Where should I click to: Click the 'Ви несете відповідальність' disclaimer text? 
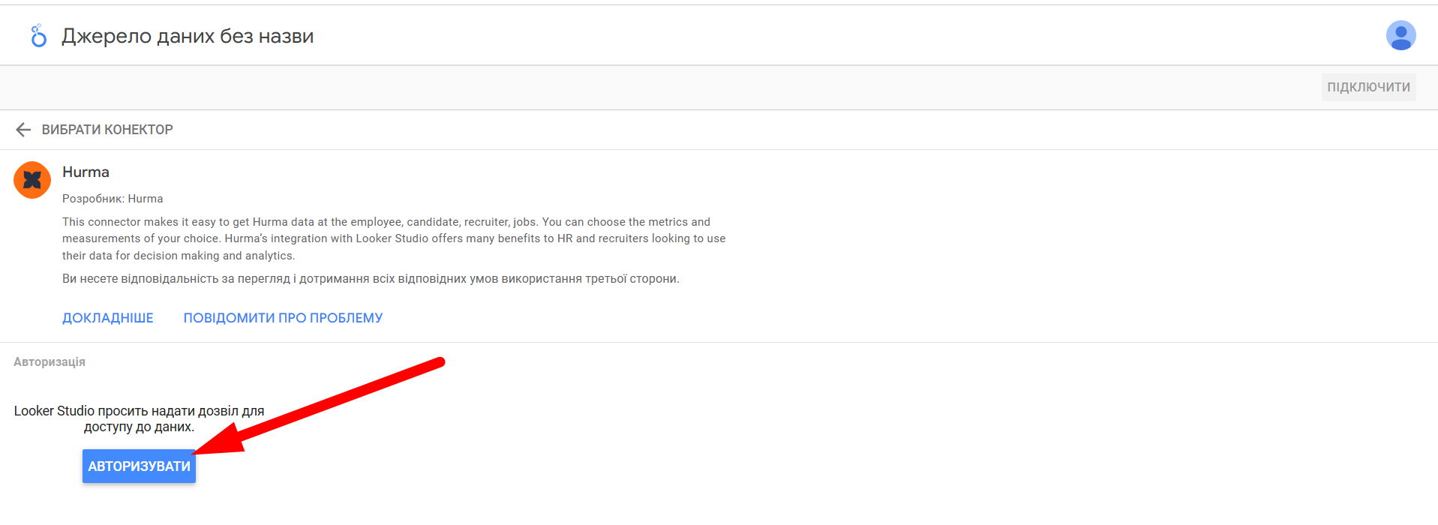click(x=371, y=279)
